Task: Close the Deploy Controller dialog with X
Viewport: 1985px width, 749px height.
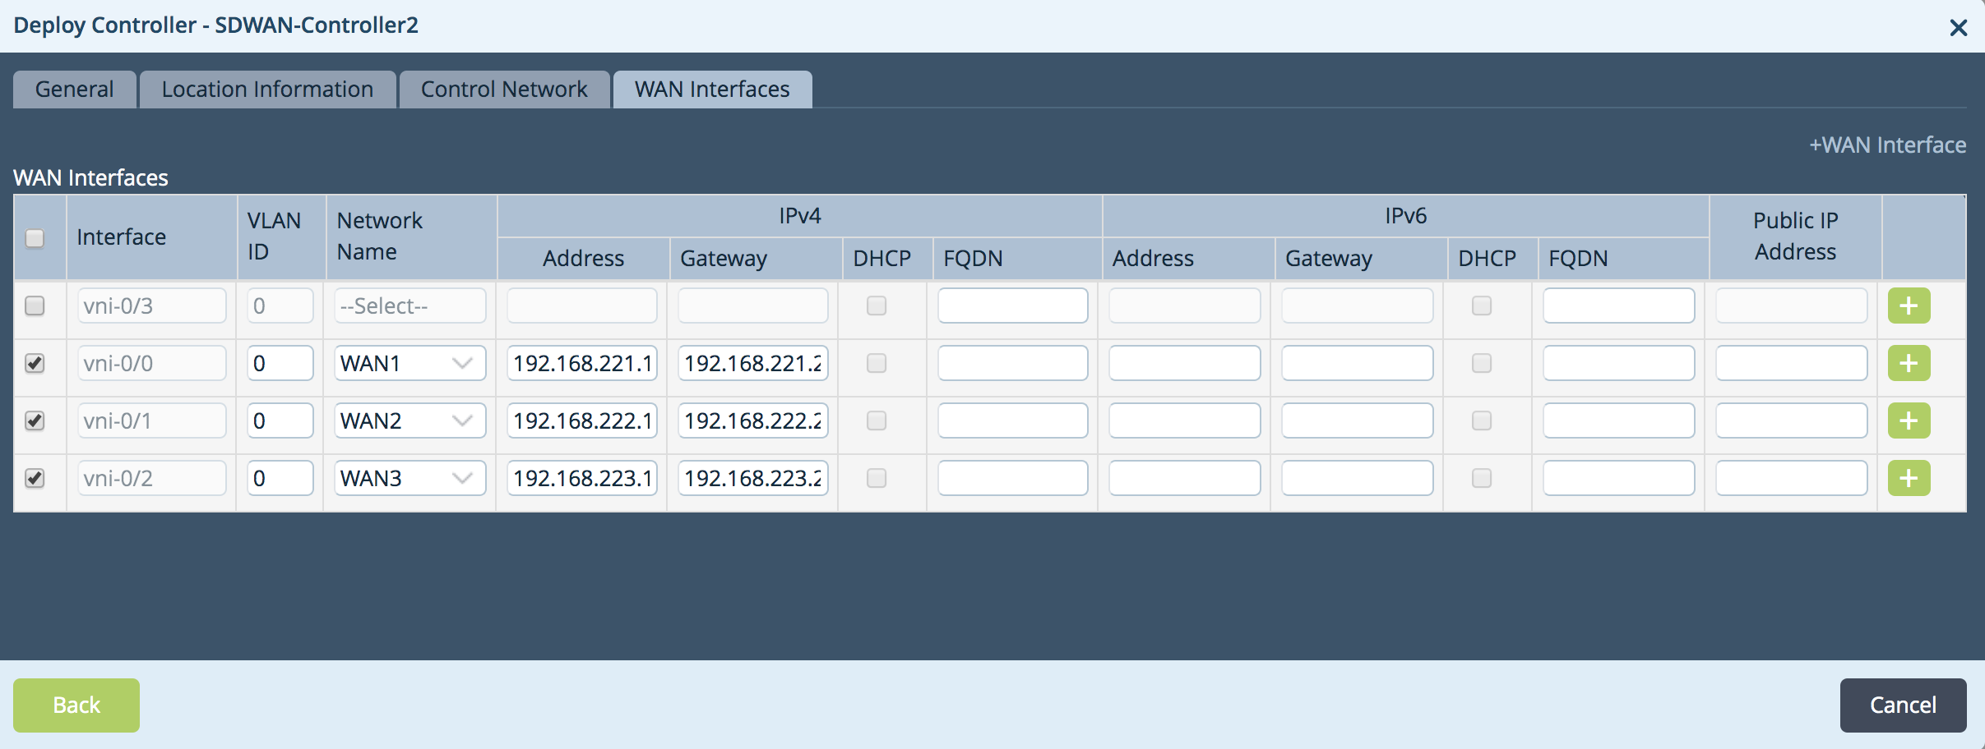Action: click(x=1958, y=28)
